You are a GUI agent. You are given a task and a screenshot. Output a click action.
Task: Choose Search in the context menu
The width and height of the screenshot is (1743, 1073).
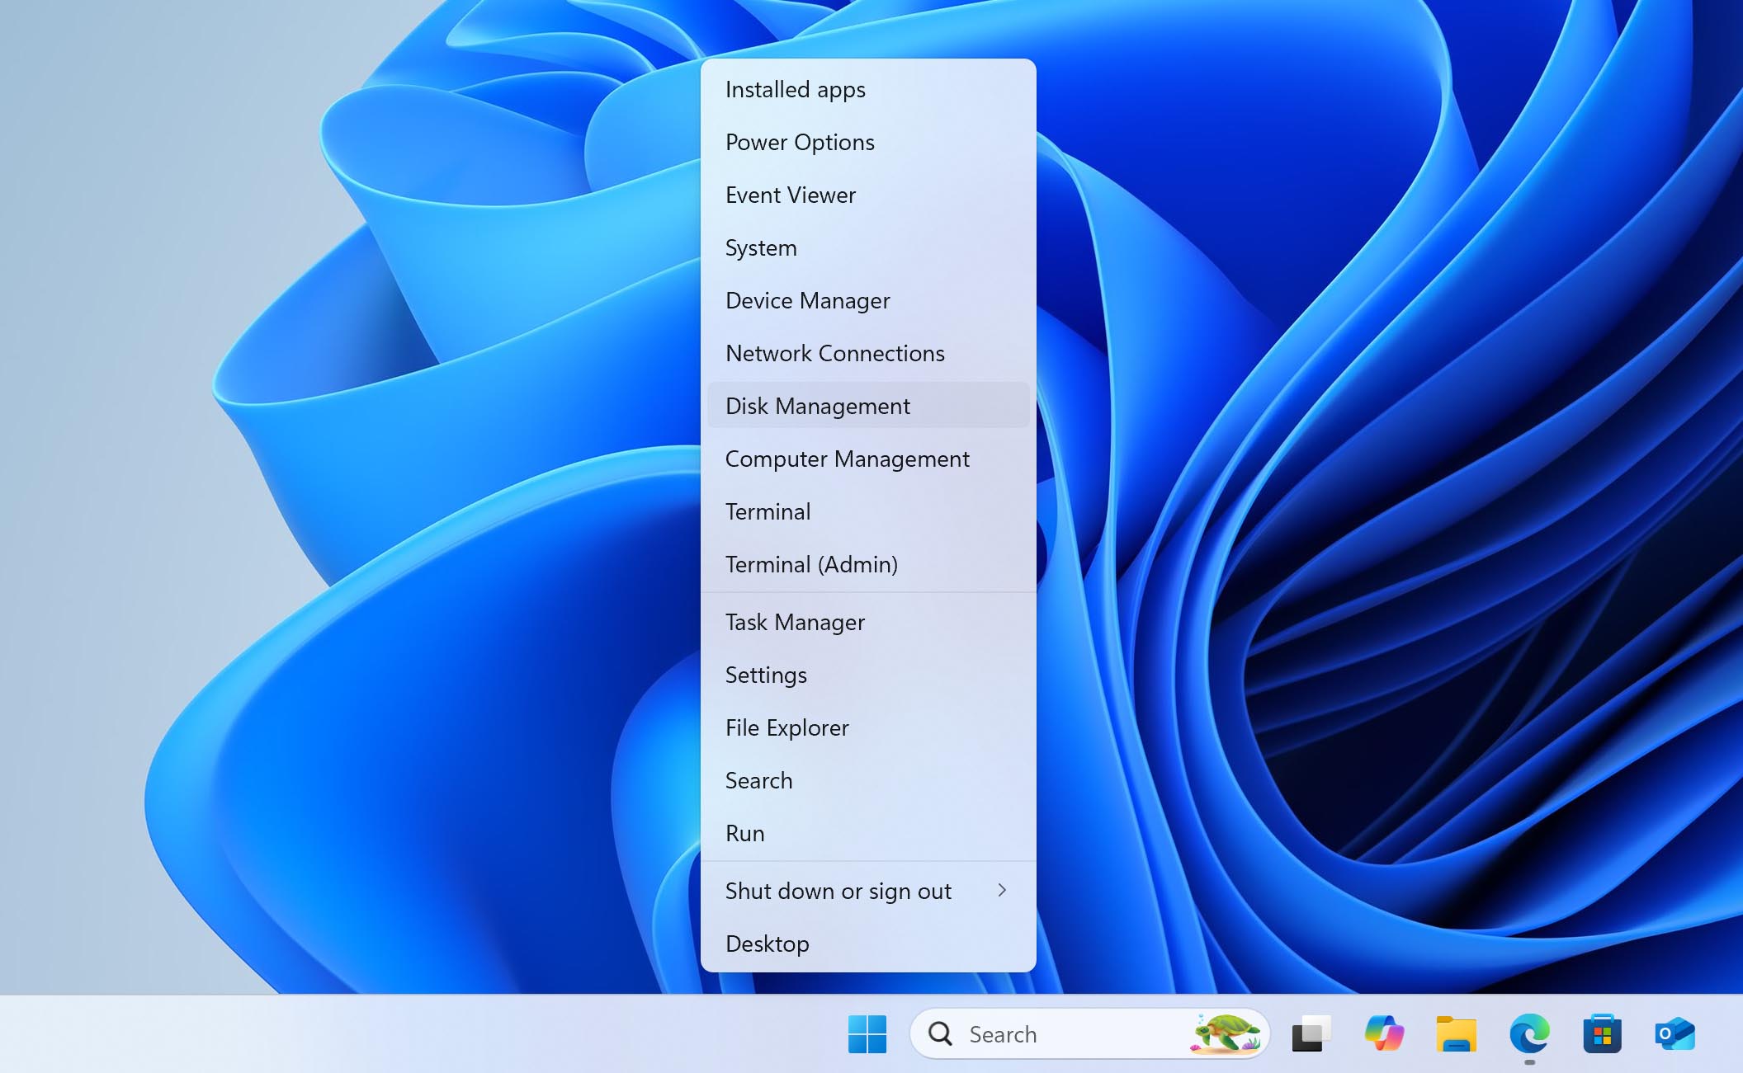868,780
